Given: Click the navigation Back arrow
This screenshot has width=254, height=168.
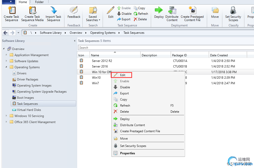Looking at the screenshot, I should click(5, 33).
